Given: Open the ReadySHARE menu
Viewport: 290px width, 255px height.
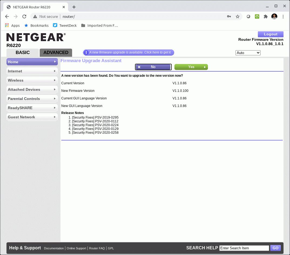Looking at the screenshot, I should click(32, 108).
